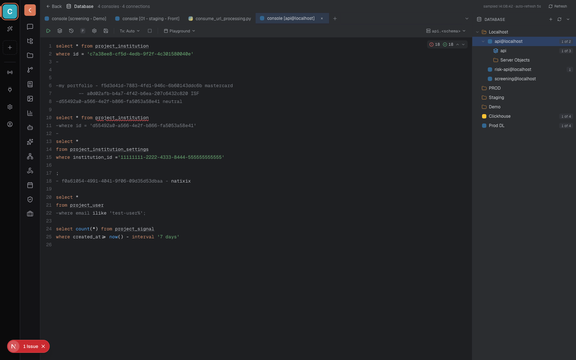Viewport: 576px width, 360px height.
Task: Click the layers explain plan icon
Action: (60, 31)
